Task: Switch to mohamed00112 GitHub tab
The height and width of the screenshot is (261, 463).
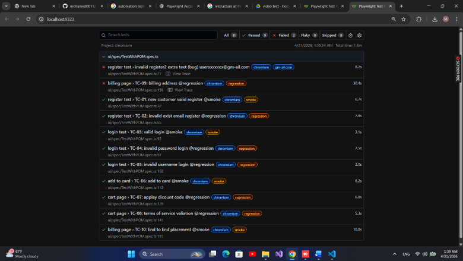Action: coord(83,6)
